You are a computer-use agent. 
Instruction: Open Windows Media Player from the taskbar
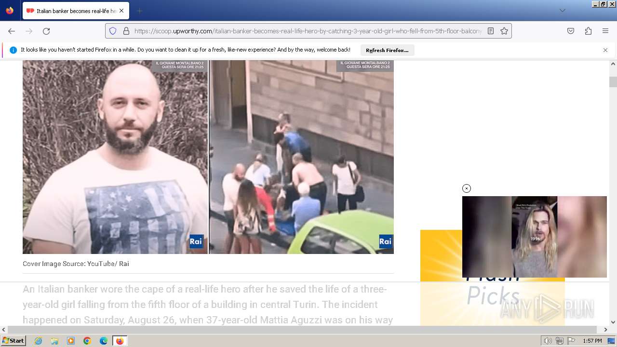[71, 341]
